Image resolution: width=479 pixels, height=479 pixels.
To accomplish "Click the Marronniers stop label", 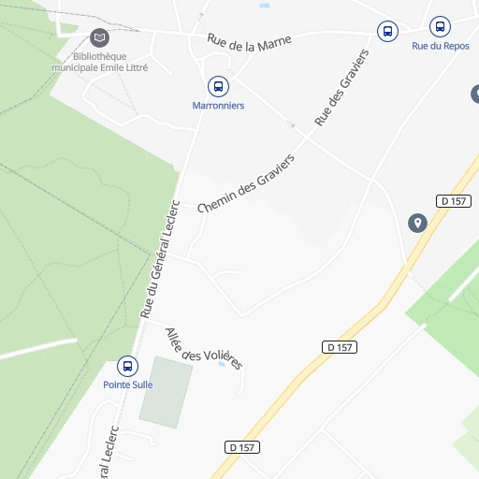I will (218, 106).
